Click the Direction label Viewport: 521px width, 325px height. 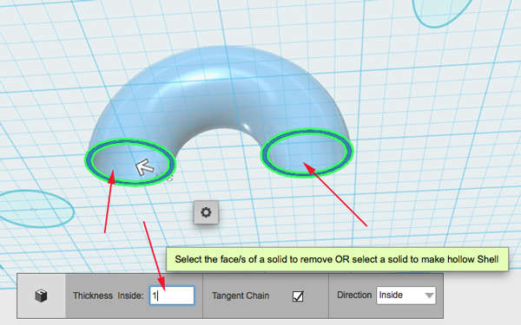[354, 295]
